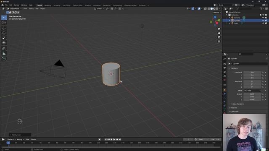The height and width of the screenshot is (151, 269).
Task: Expand the Delta Transform panel
Action: 238,104
